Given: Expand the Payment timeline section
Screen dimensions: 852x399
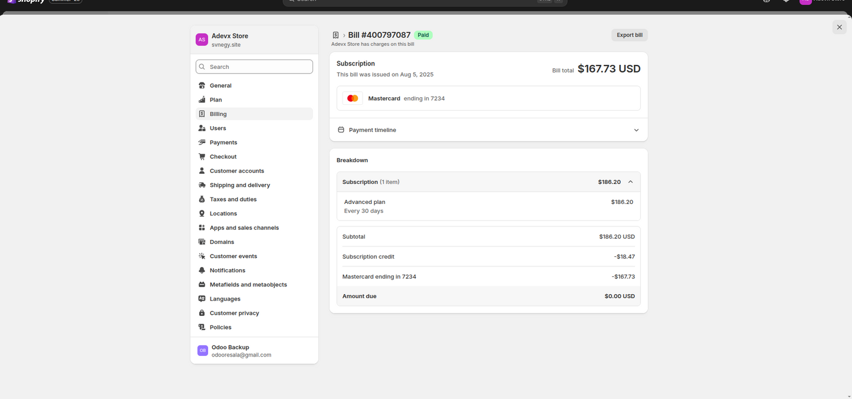Looking at the screenshot, I should (636, 130).
